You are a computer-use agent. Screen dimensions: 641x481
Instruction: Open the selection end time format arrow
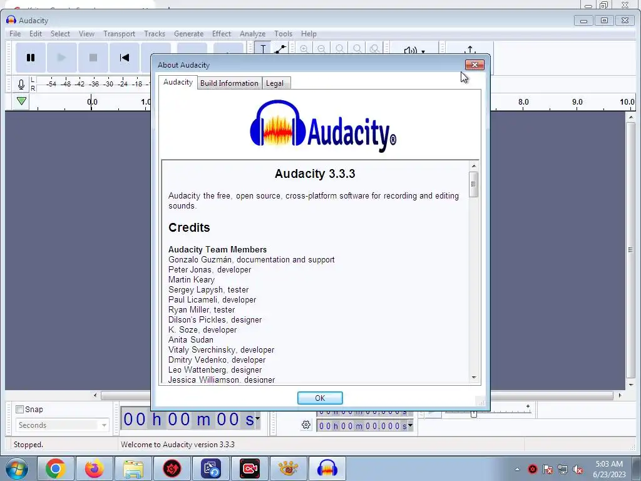(410, 426)
